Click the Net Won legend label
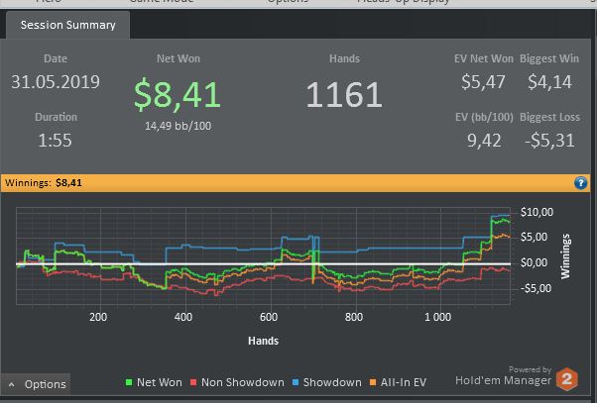The width and height of the screenshot is (597, 403). (159, 382)
